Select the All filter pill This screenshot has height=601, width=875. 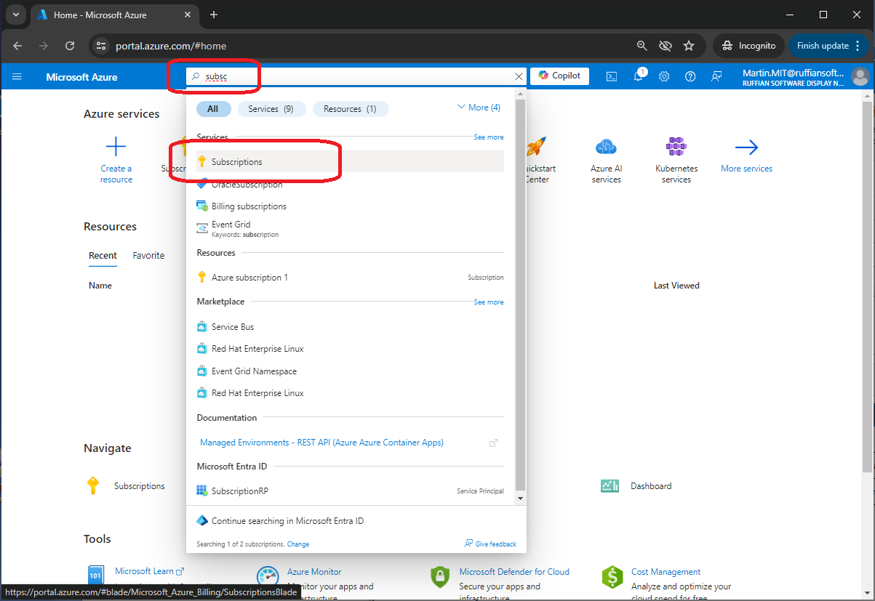[x=213, y=109]
